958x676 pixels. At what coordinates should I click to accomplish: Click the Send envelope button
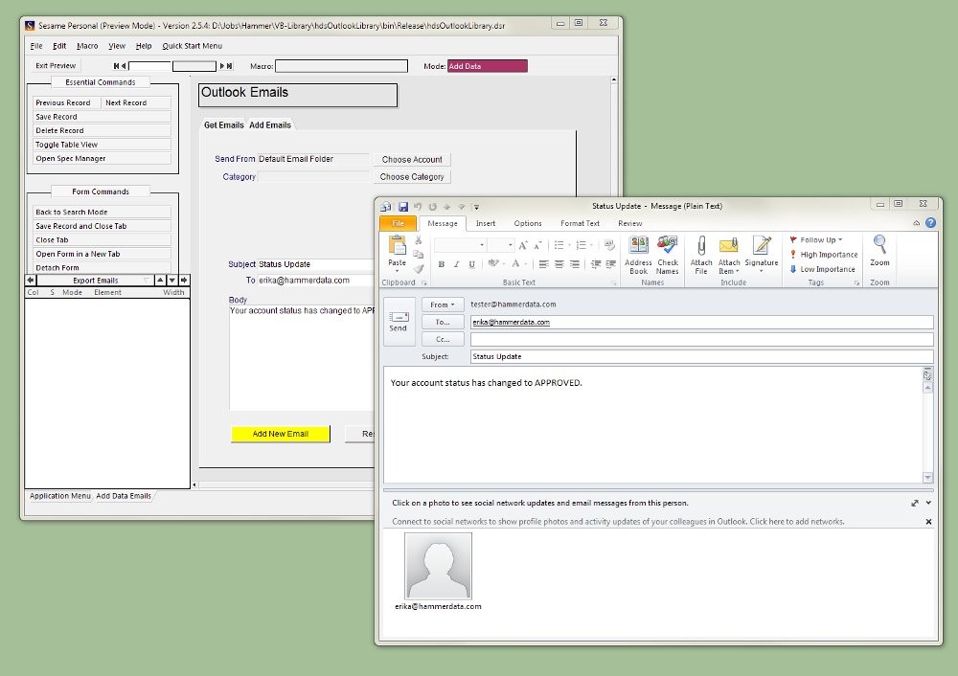[x=399, y=322]
